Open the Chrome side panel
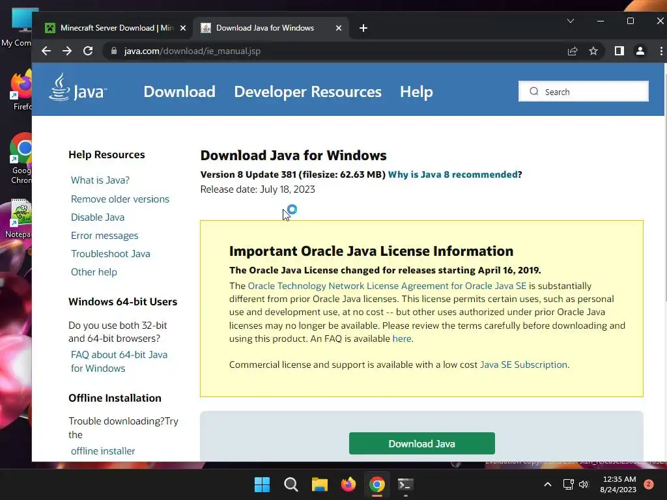 pos(619,51)
